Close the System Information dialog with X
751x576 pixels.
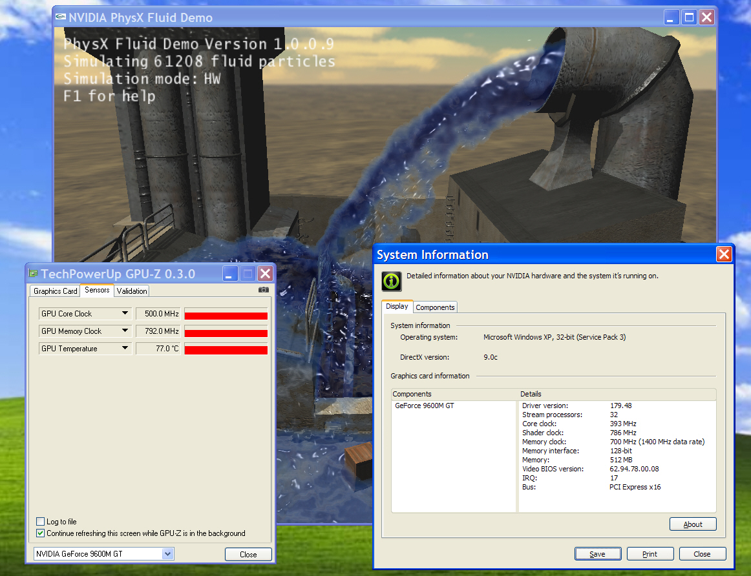point(724,254)
